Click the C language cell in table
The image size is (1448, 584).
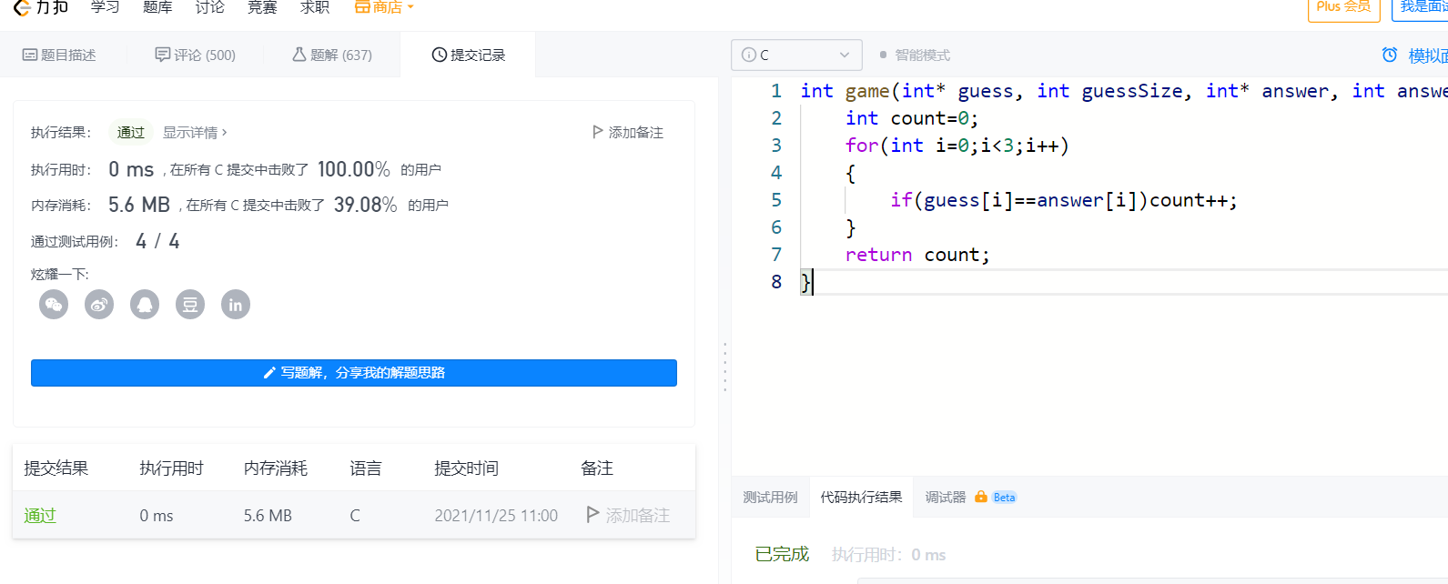coord(355,516)
